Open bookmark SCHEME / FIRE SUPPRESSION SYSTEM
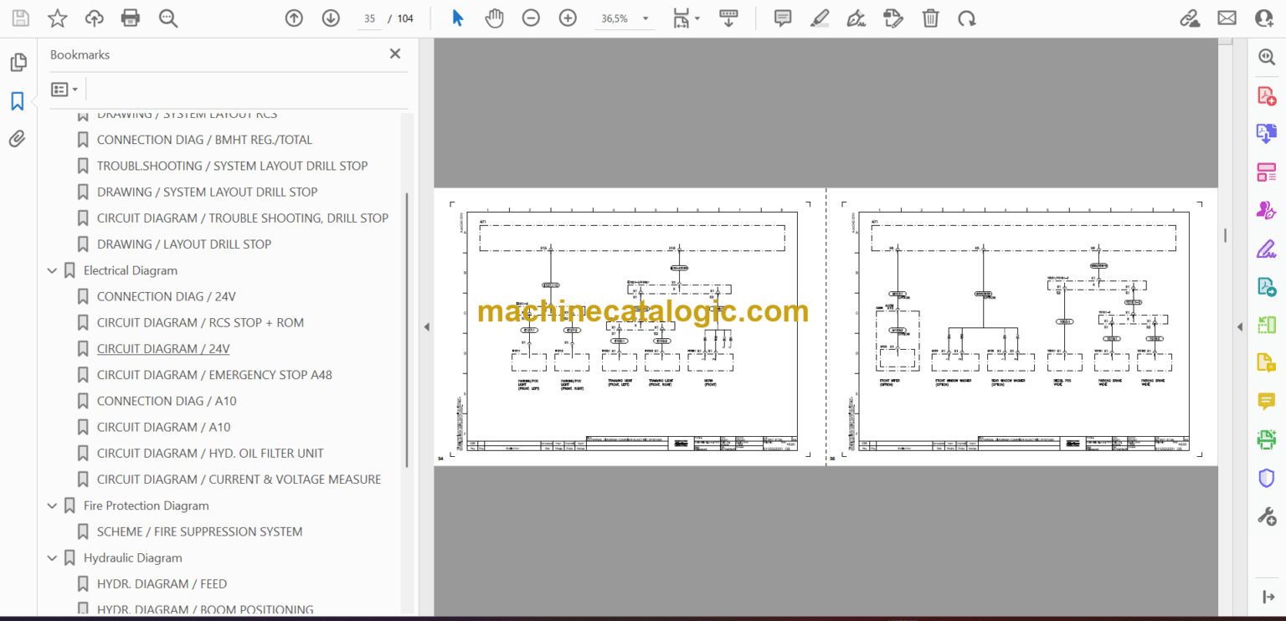1286x621 pixels. (x=200, y=531)
